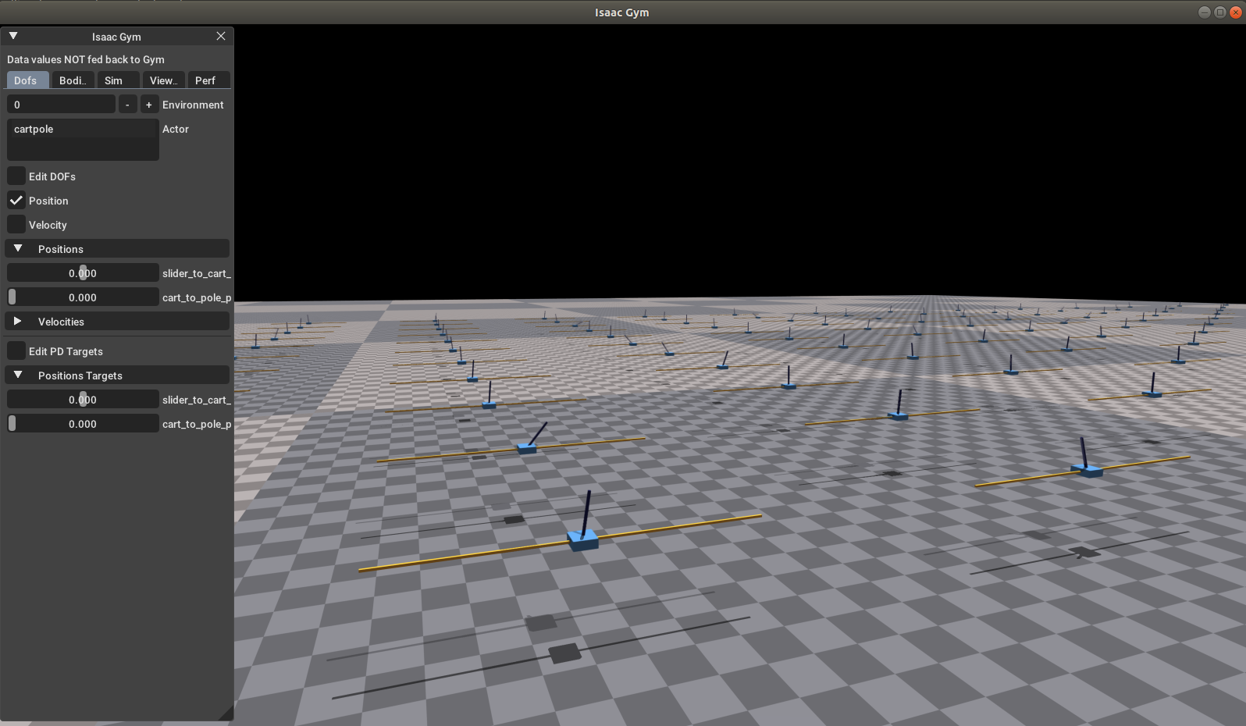The width and height of the screenshot is (1246, 726).
Task: Increase Environment index with plus button
Action: tap(149, 105)
